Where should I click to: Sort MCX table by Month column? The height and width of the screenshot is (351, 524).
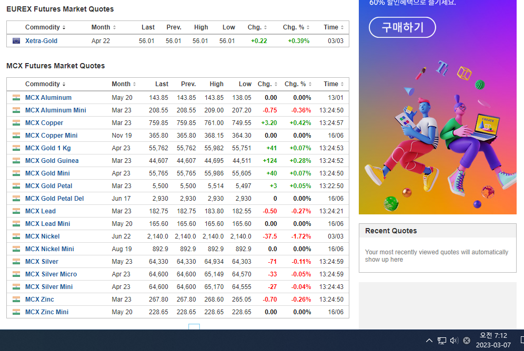[124, 84]
